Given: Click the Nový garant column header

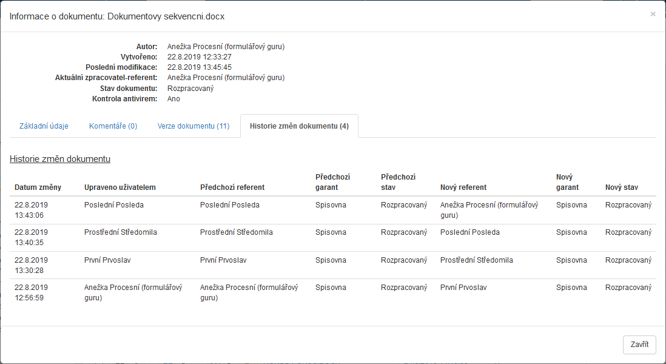Looking at the screenshot, I should (567, 182).
